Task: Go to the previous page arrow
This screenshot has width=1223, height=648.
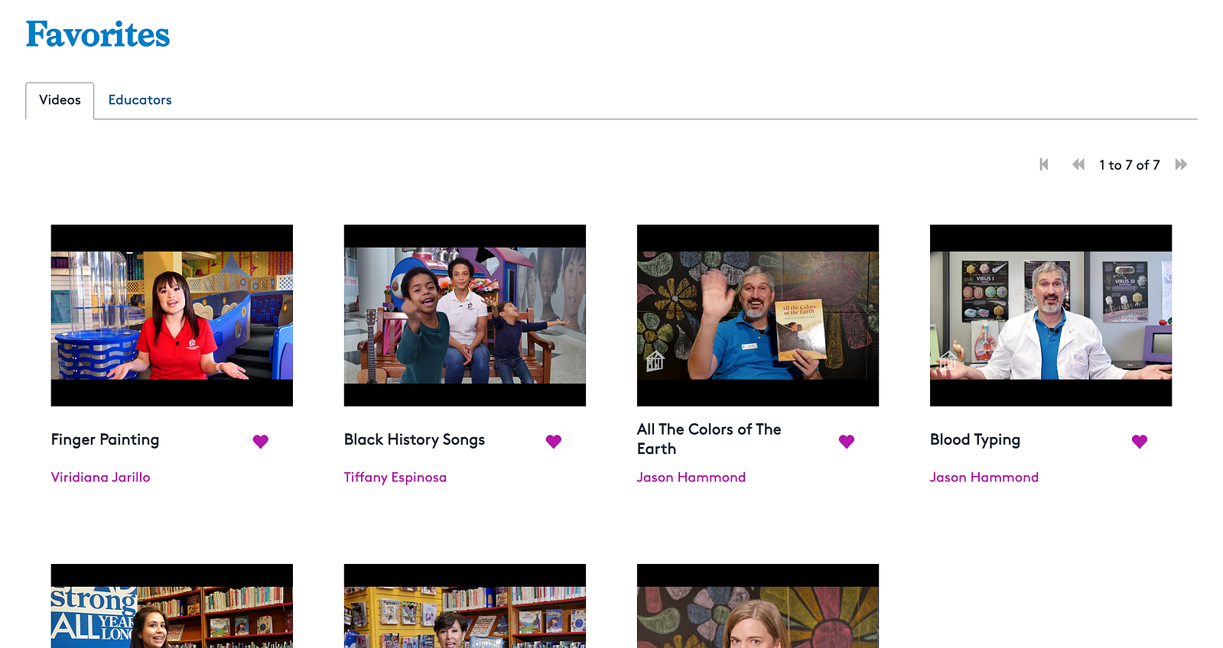Action: pyautogui.click(x=1078, y=164)
